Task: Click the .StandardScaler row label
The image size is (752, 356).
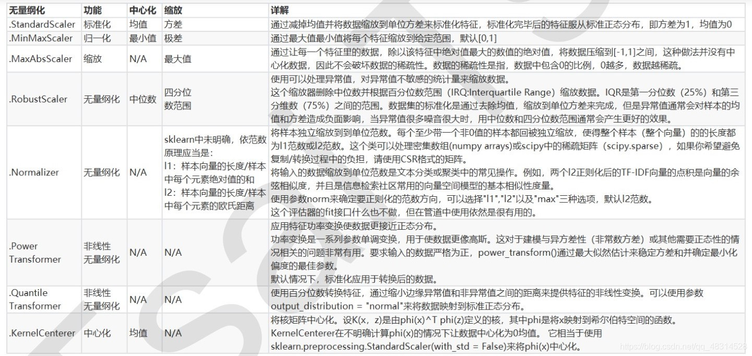Action: [x=41, y=24]
